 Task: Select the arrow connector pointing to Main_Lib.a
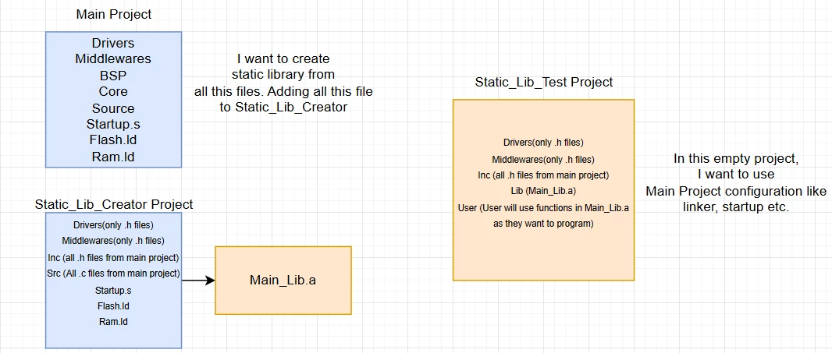coord(198,281)
